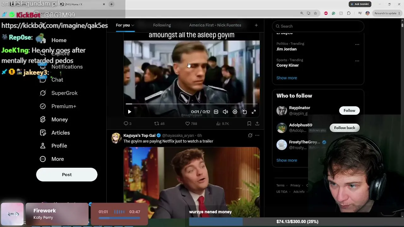Mute the video with the speaker icon
The width and height of the screenshot is (404, 227).
click(x=225, y=112)
